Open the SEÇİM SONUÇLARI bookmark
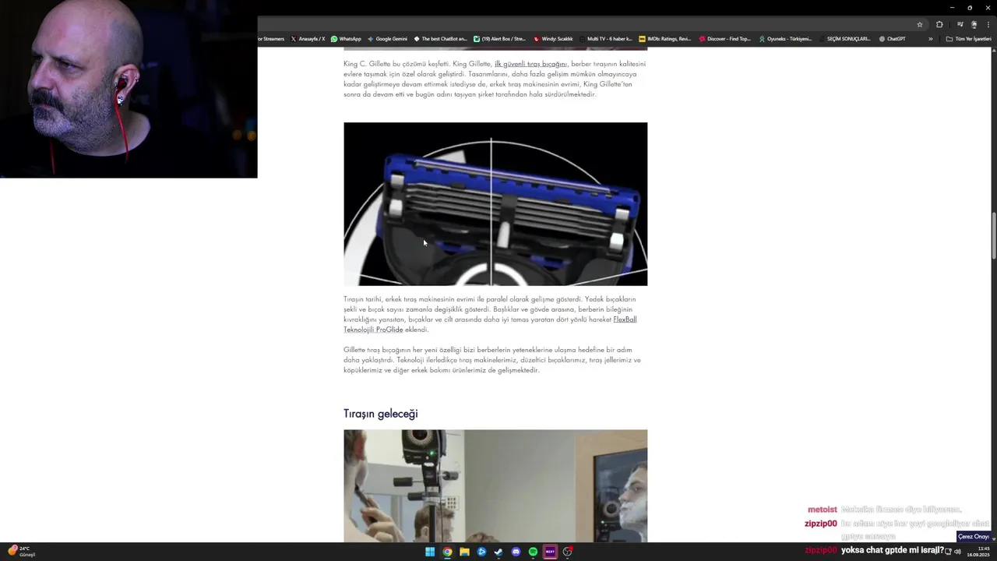This screenshot has height=561, width=997. pos(844,39)
